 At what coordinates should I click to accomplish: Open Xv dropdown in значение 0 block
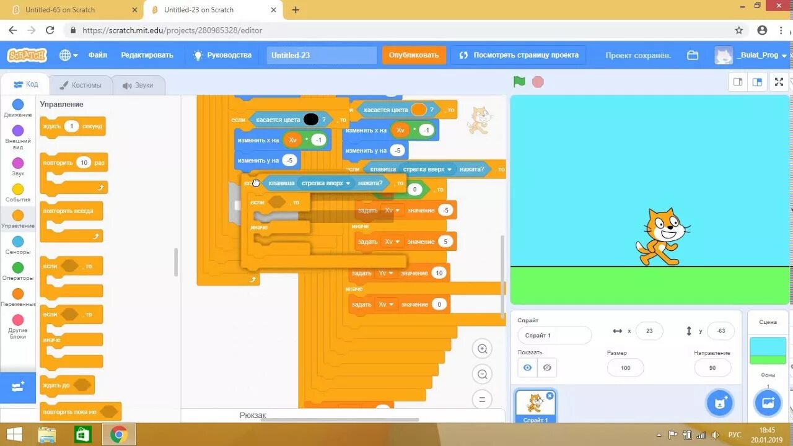pyautogui.click(x=387, y=304)
